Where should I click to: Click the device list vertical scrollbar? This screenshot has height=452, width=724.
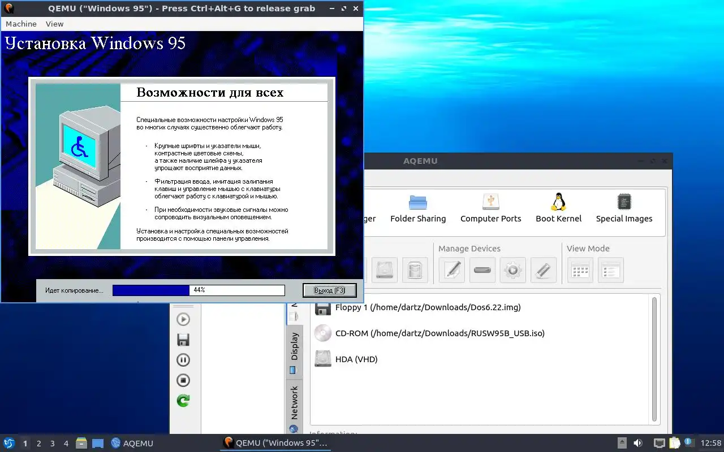click(x=655, y=359)
